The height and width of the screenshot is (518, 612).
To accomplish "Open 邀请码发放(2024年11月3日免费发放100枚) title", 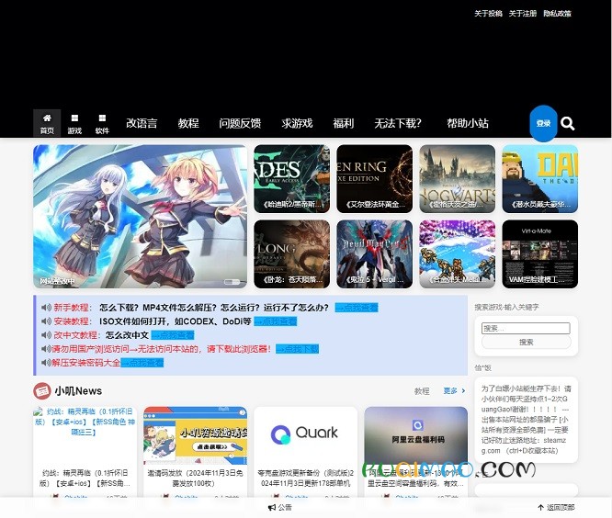I will click(195, 479).
